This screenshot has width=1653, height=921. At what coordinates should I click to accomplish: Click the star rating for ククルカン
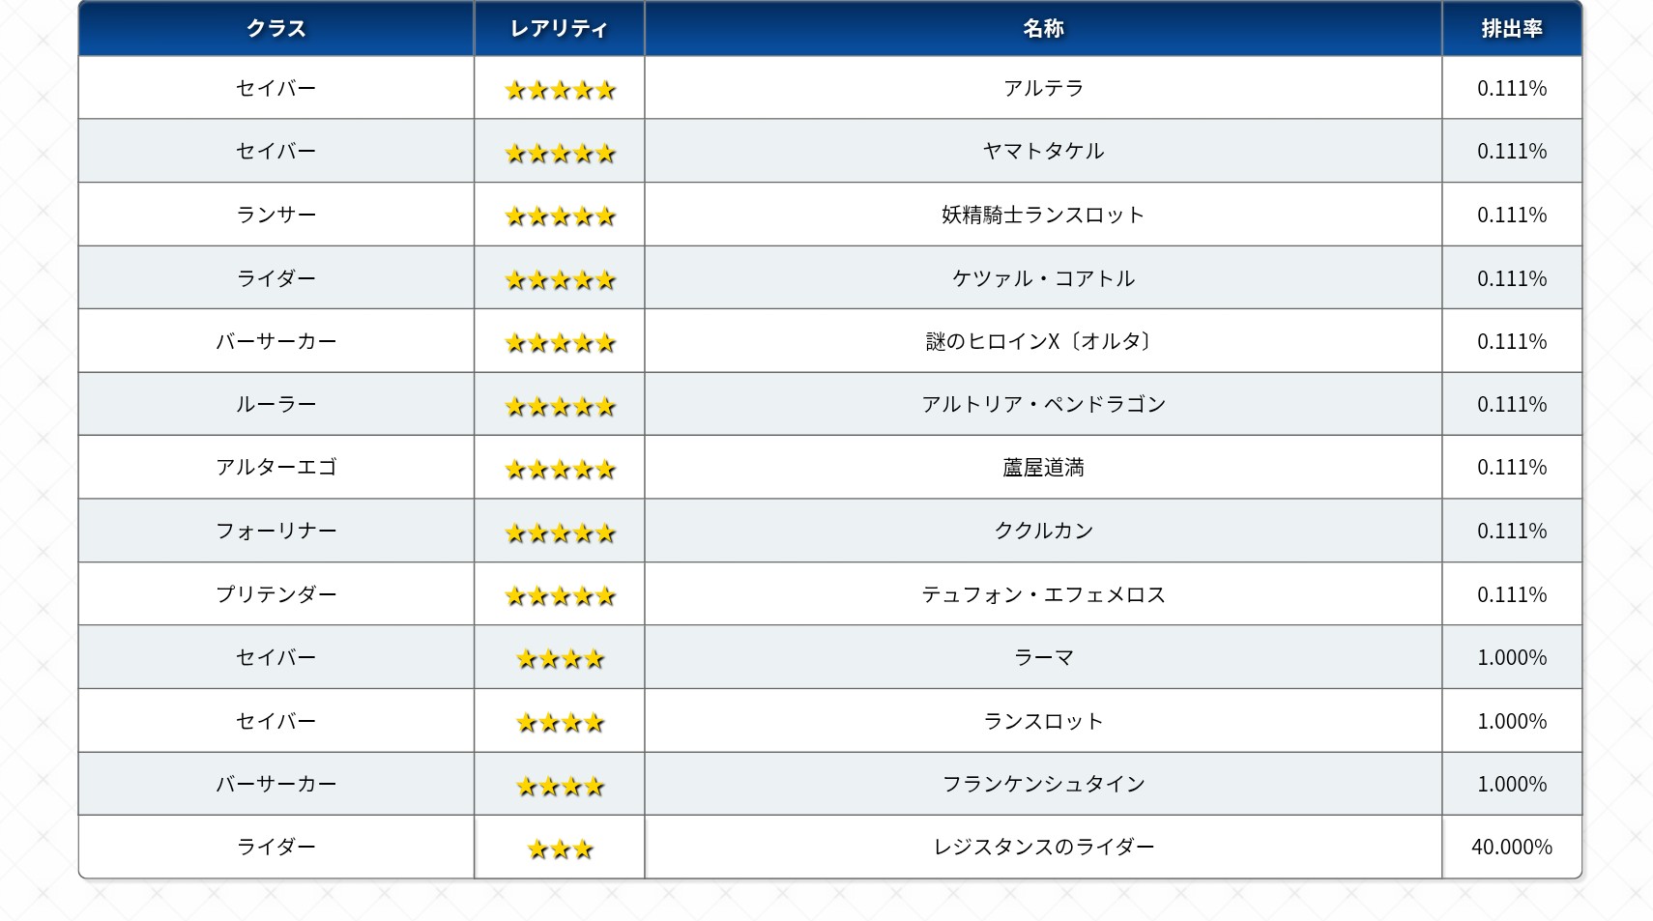tap(560, 532)
